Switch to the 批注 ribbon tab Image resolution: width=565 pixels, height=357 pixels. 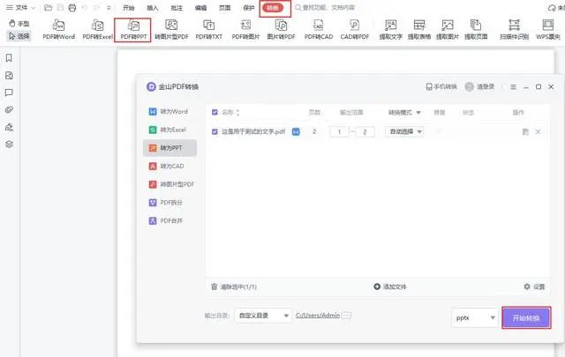pos(177,8)
